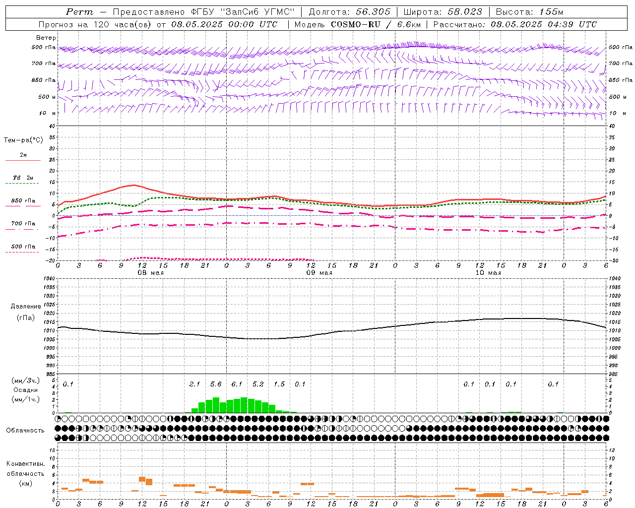635x508 pixels.
Task: Click the 'Td 2м' dew point legend entry
Action: [x=23, y=178]
